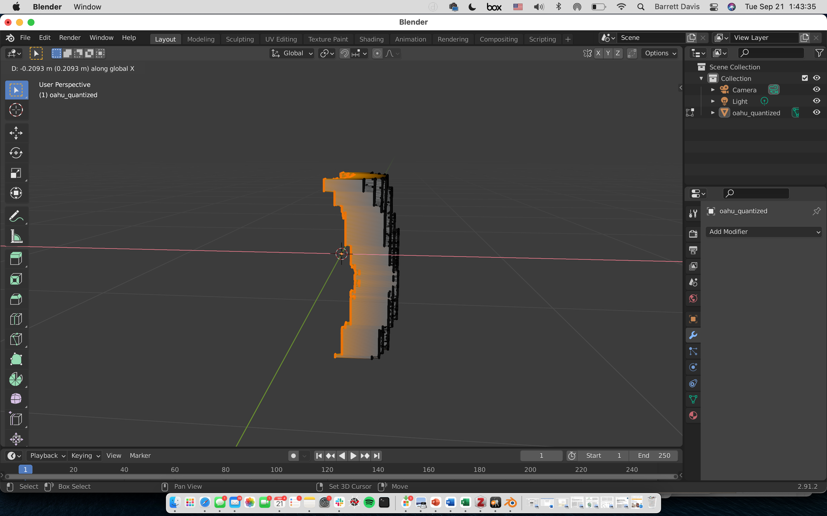Switch to the Sculpting workspace tab
Screen dimensions: 827x516
click(240, 39)
